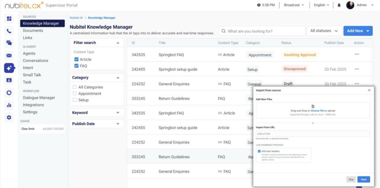Open the Admin account dropdown arrow

(372, 5)
